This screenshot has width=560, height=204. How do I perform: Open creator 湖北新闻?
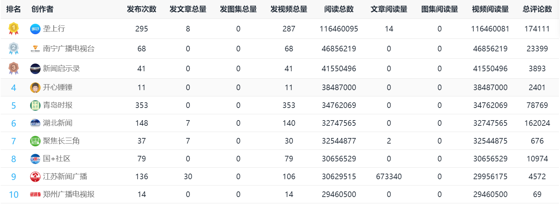(x=58, y=123)
